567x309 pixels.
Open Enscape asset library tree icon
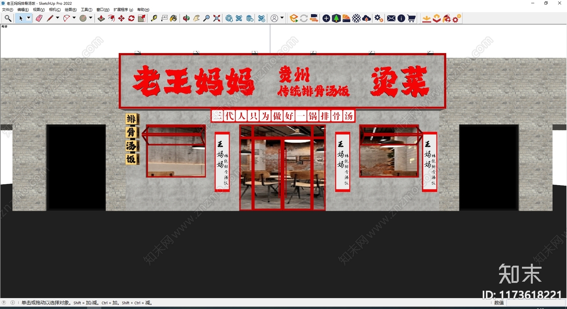(336, 18)
